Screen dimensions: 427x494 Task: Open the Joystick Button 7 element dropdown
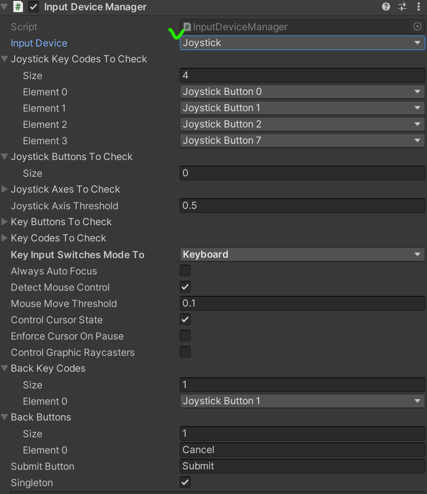302,140
